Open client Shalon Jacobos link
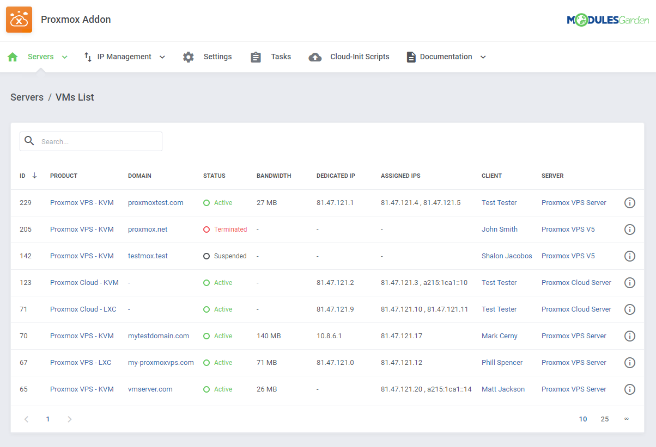The width and height of the screenshot is (656, 447). [x=507, y=256]
